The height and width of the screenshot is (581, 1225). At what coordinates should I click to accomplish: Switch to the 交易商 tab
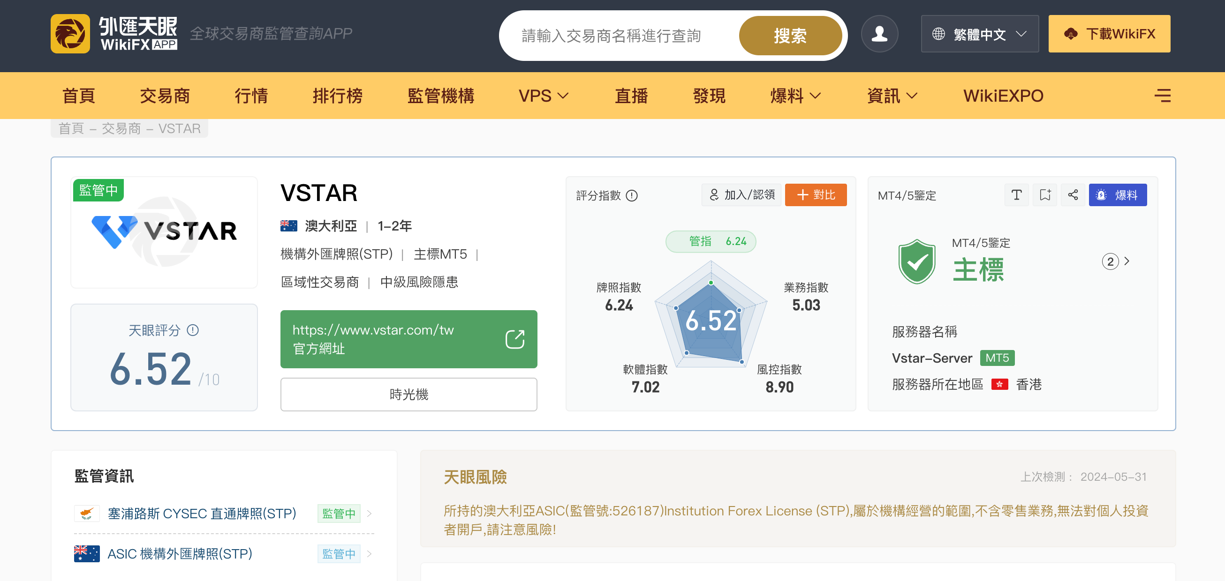[165, 96]
